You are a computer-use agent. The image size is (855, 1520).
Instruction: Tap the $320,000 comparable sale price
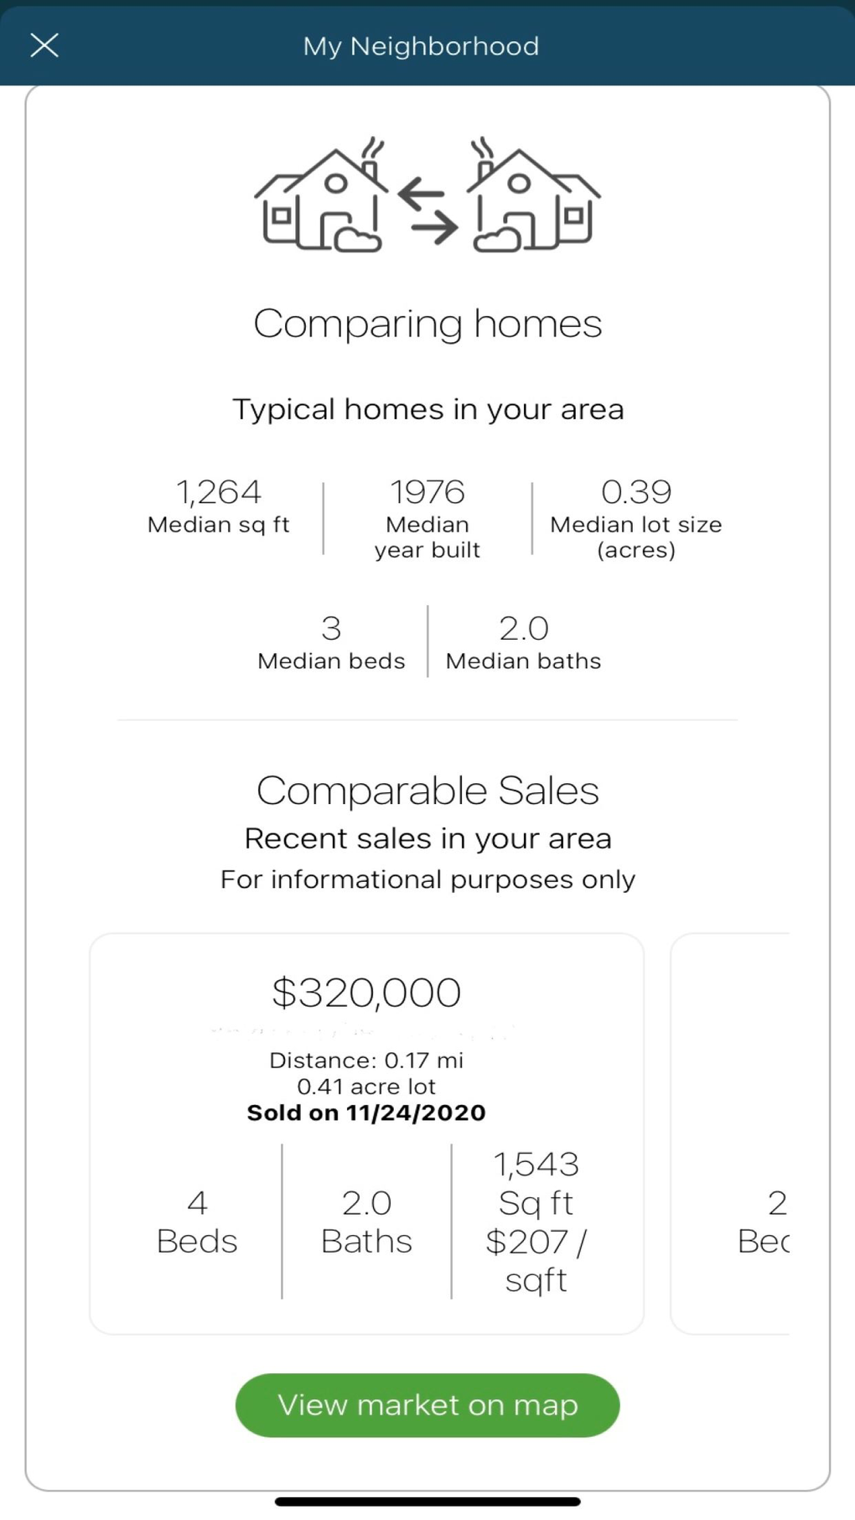[366, 993]
